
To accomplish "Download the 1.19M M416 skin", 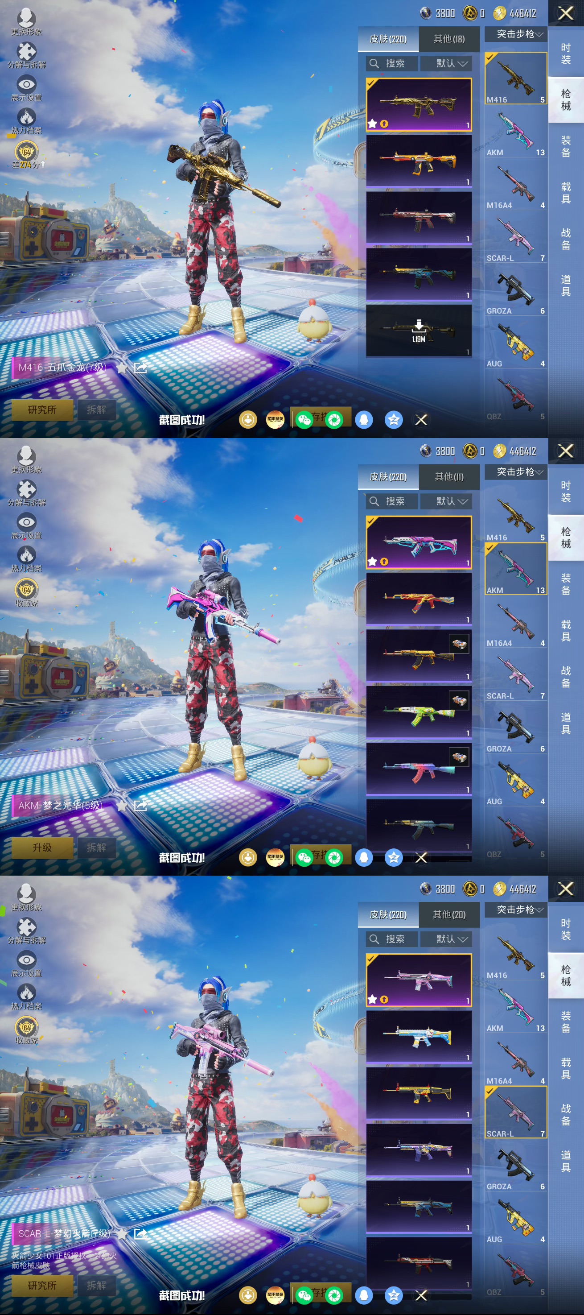I will pyautogui.click(x=419, y=331).
